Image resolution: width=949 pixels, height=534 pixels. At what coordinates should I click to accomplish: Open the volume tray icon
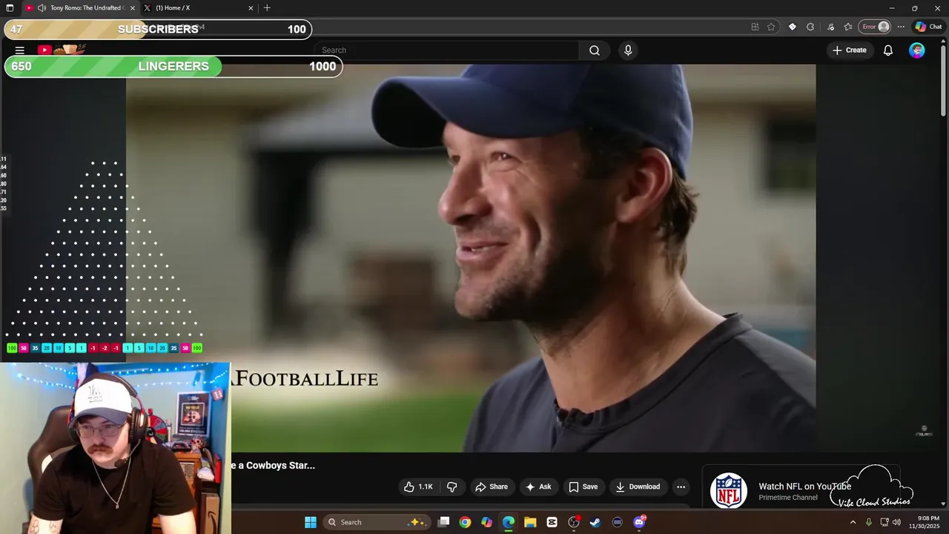pos(896,522)
